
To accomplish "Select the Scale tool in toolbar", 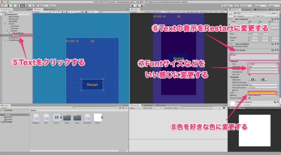I will point(18,6).
